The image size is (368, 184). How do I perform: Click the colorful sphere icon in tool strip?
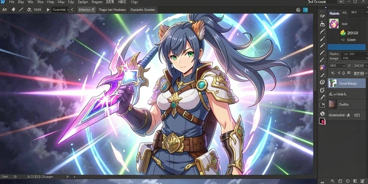(x=322, y=67)
